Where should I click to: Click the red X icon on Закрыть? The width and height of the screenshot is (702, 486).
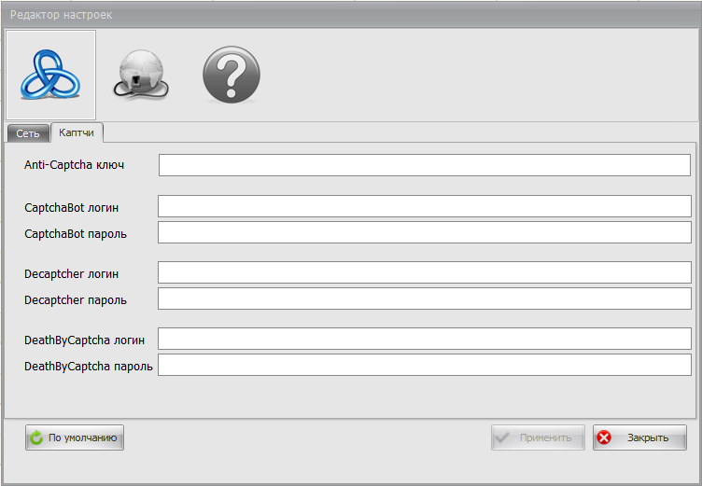coord(605,437)
